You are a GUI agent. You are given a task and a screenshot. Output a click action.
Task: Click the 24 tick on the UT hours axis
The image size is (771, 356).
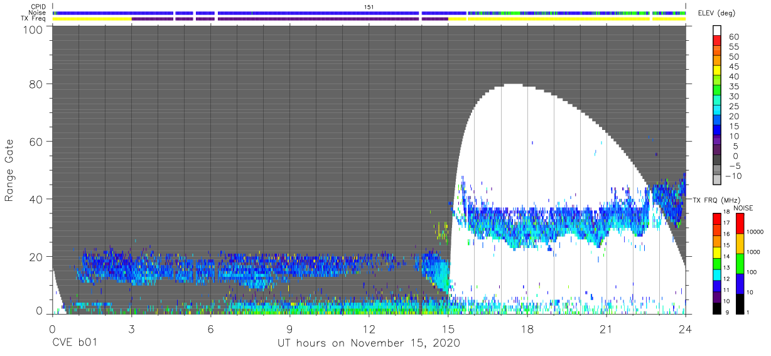pos(686,328)
